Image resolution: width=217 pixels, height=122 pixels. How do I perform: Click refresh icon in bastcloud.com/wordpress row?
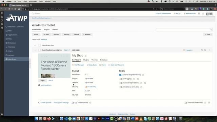click(205, 50)
